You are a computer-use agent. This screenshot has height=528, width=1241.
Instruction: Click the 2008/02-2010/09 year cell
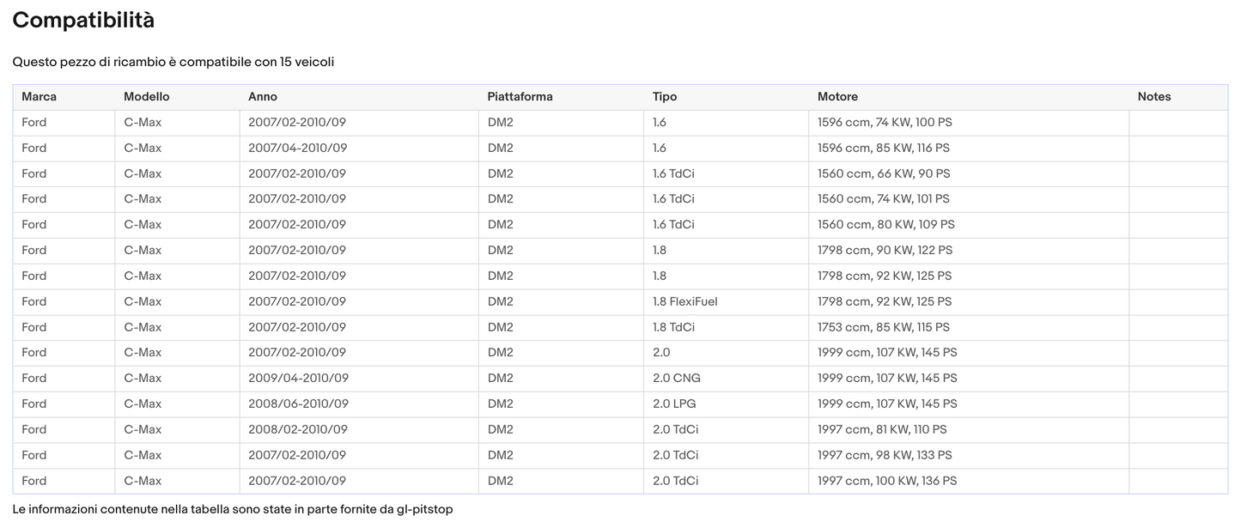pos(297,429)
